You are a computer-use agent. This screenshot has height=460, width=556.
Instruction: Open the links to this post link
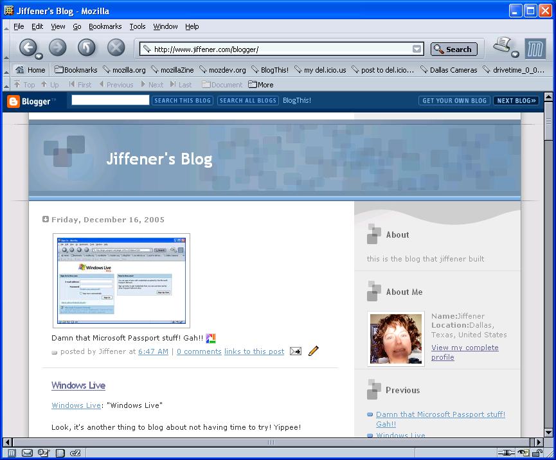tap(255, 351)
